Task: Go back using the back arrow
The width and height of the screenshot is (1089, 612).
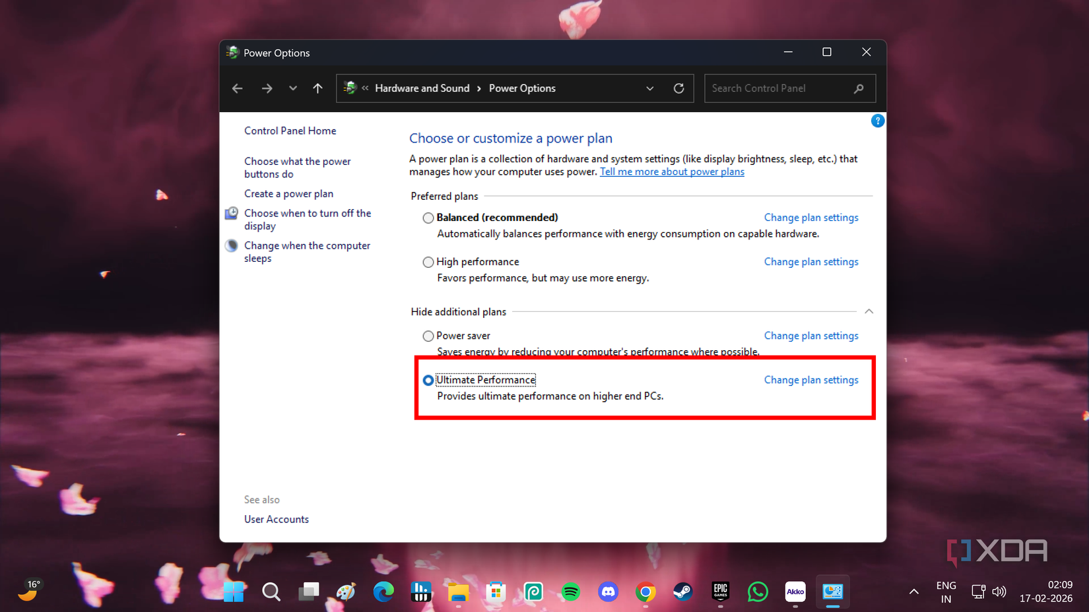Action: pos(238,88)
